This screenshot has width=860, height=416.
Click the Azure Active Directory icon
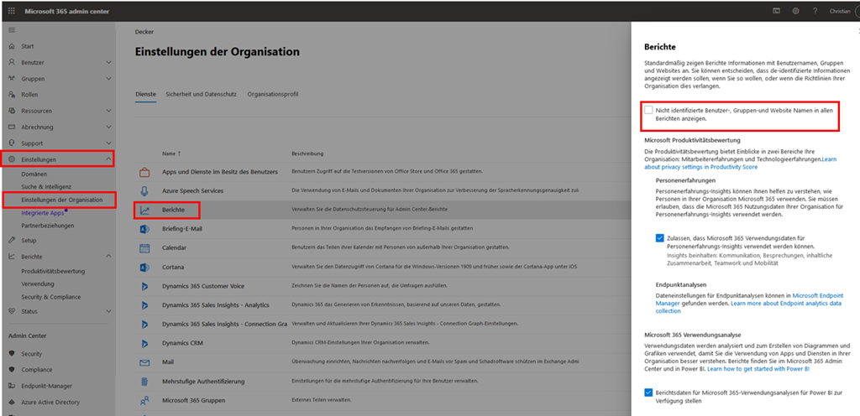(x=12, y=402)
